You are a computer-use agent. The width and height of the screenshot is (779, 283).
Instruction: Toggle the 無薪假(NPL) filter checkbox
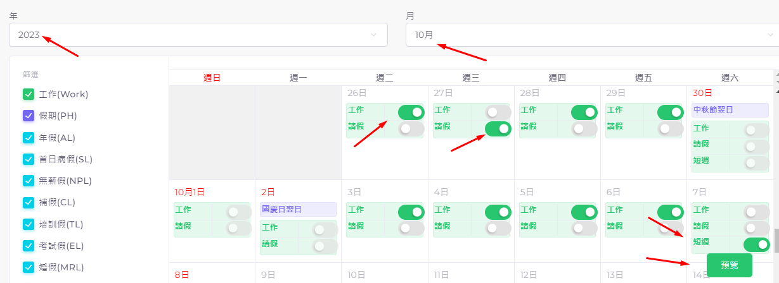point(28,181)
